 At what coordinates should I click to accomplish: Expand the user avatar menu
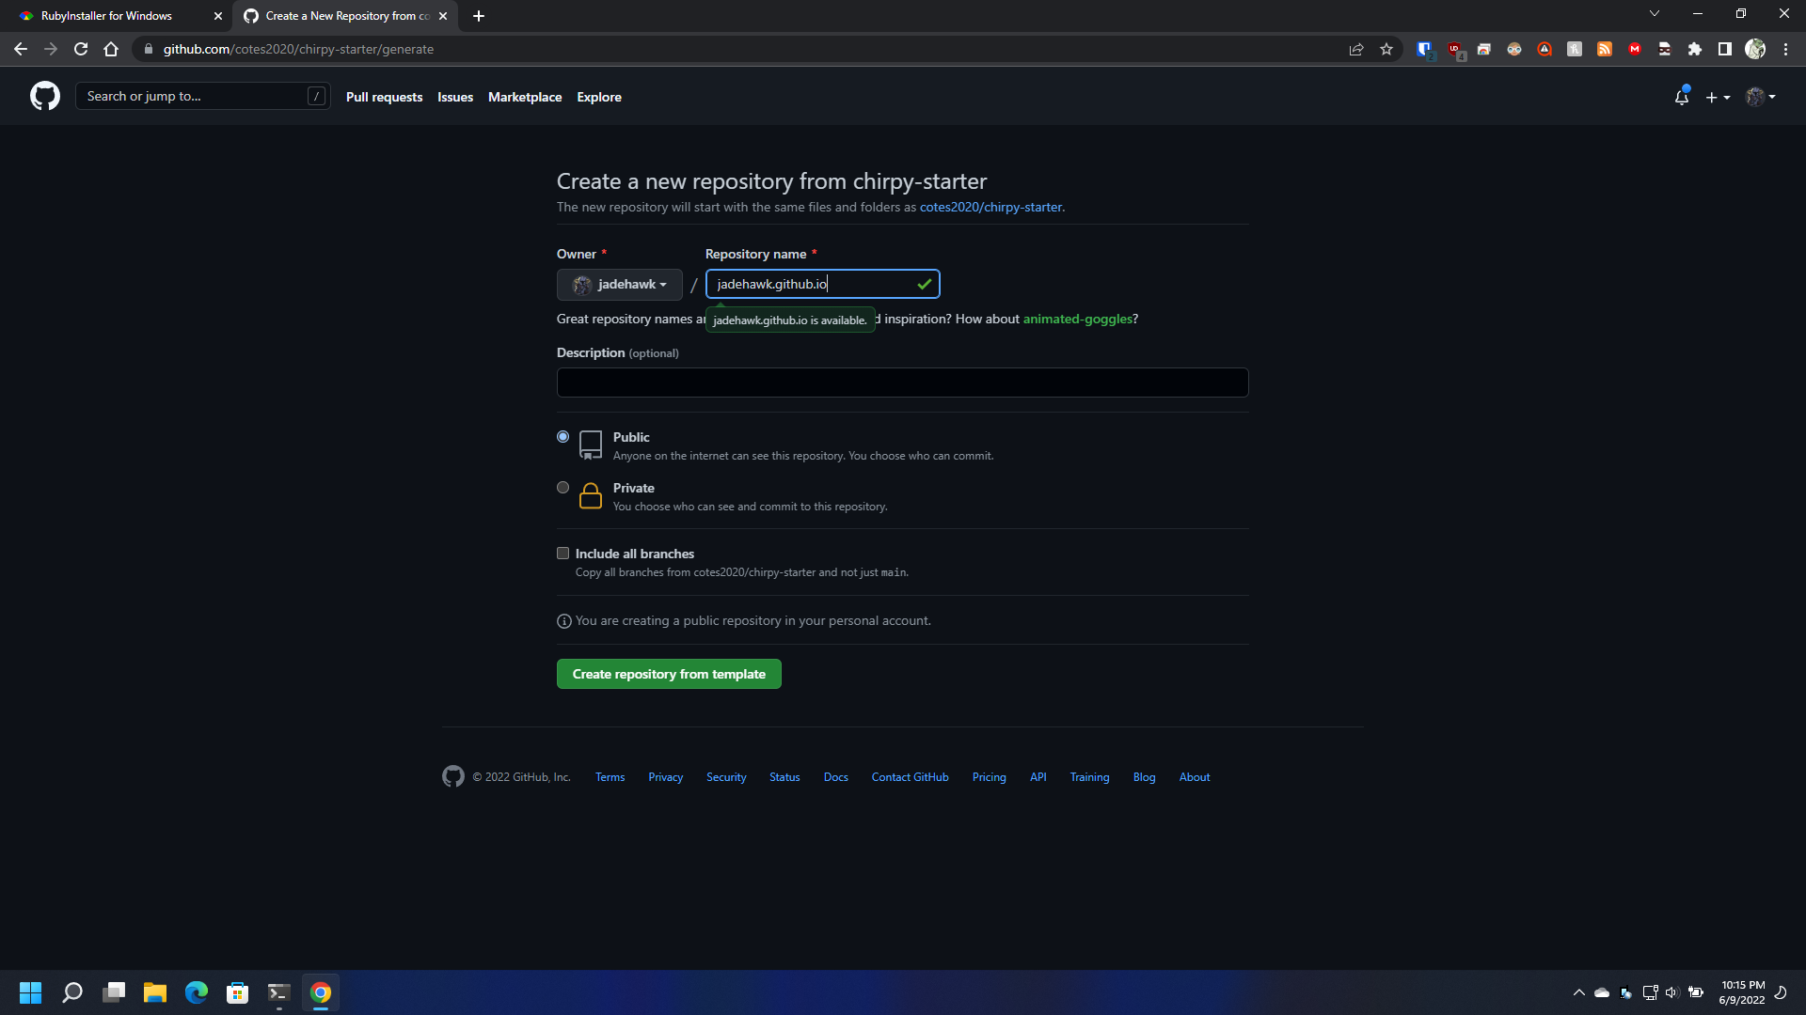1760,97
